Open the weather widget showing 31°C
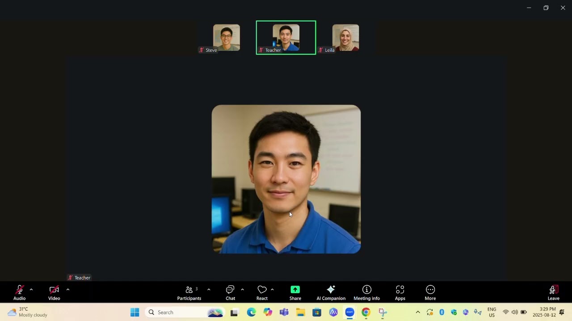 [x=27, y=312]
